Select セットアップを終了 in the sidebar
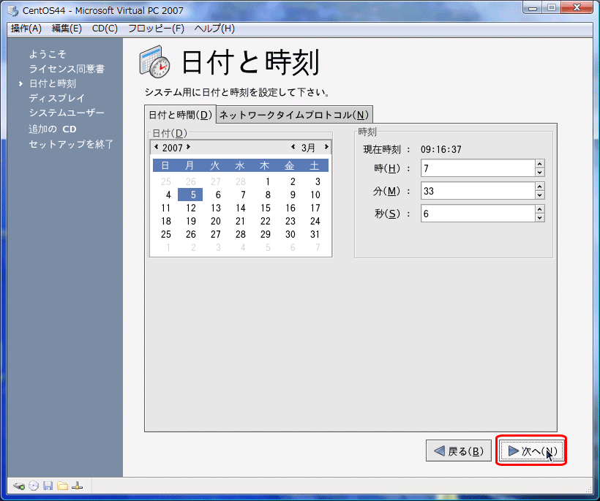Screen dimensions: 600x501 tap(71, 144)
